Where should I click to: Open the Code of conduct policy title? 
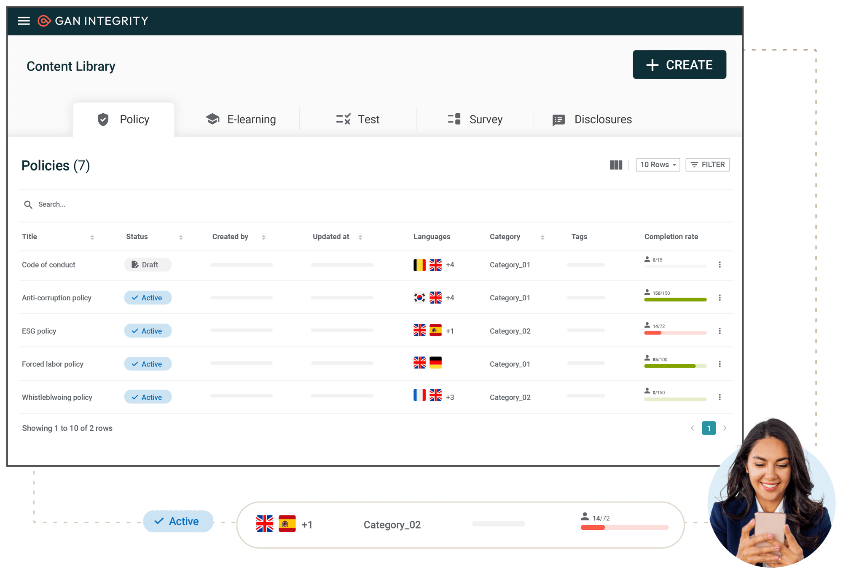[48, 264]
